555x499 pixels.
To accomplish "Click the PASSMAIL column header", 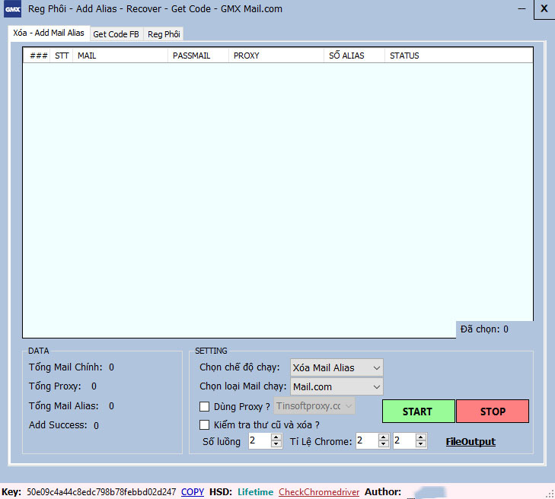I will pyautogui.click(x=198, y=56).
